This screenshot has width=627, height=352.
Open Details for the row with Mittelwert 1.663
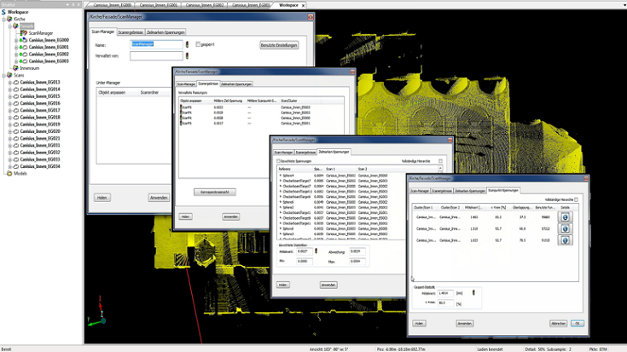565,217
